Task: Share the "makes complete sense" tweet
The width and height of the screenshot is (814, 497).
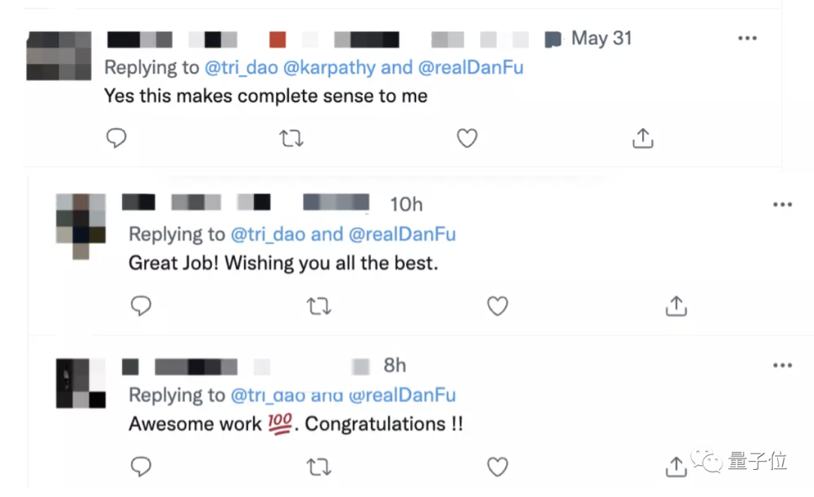Action: [x=642, y=138]
